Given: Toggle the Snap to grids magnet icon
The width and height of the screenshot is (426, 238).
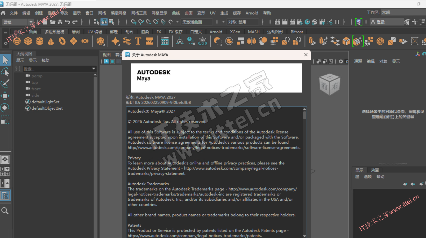Looking at the screenshot, I should pos(133,22).
